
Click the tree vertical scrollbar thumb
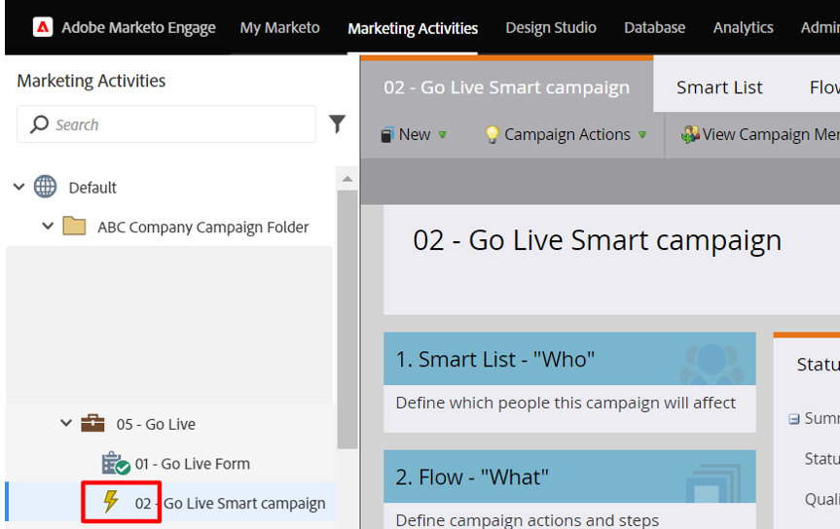347,319
